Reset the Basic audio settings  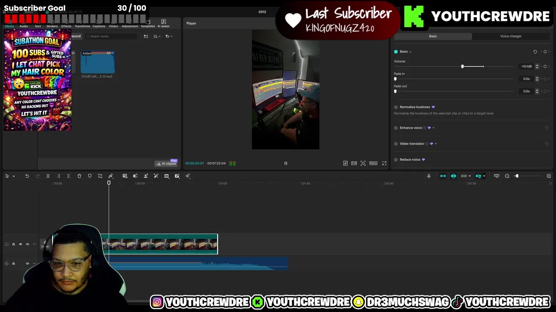(x=535, y=52)
